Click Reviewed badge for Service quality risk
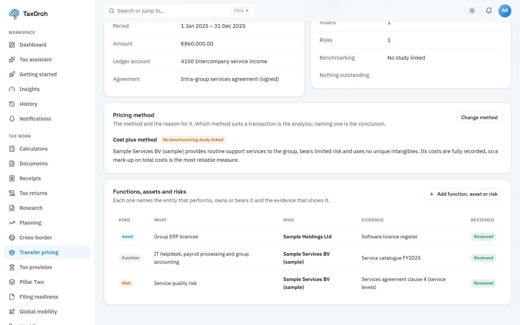 tap(484, 283)
